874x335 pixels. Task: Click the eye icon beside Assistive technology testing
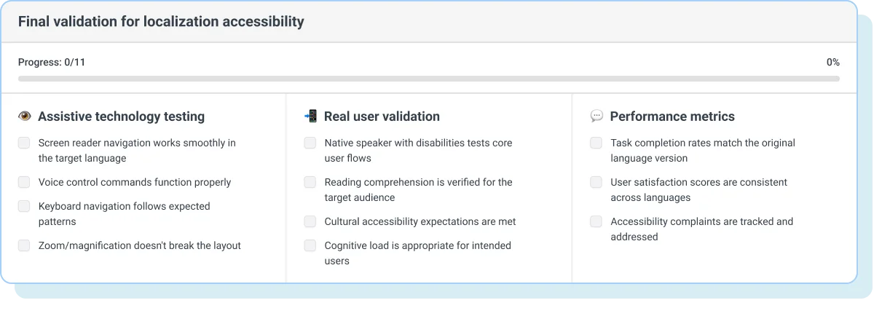click(25, 117)
